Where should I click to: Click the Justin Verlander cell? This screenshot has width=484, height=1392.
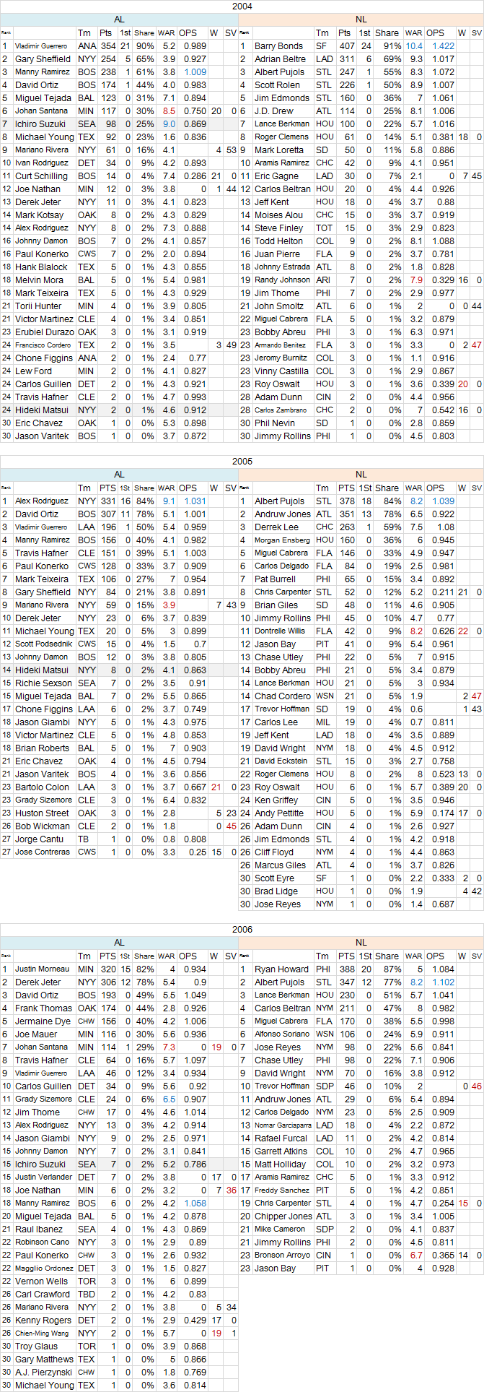click(x=45, y=1177)
